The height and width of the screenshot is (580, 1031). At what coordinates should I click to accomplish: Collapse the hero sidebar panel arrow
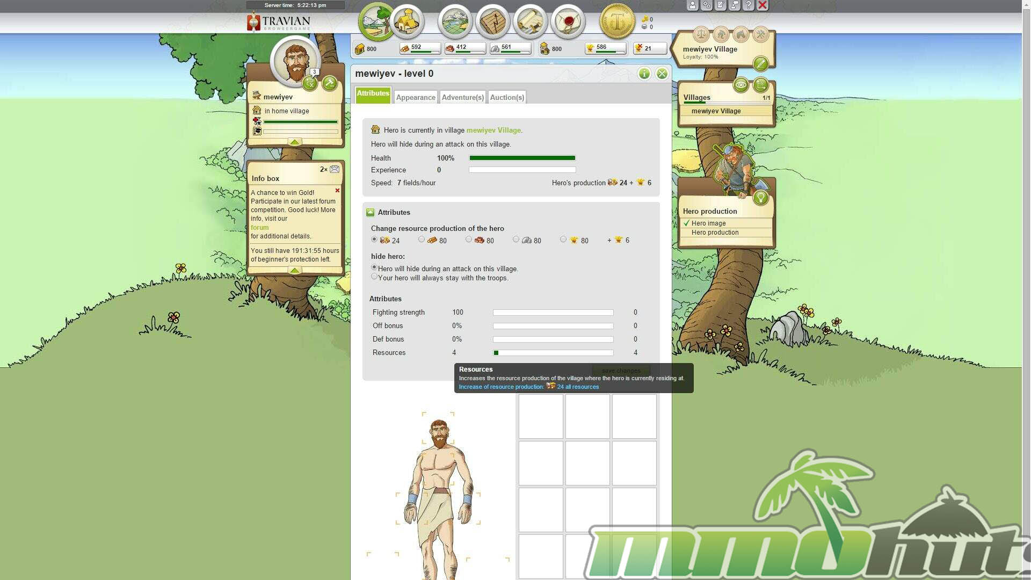[x=295, y=142]
